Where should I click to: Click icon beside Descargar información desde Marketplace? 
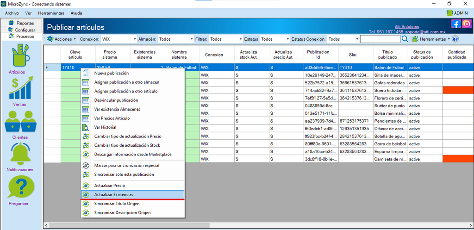coord(86,155)
